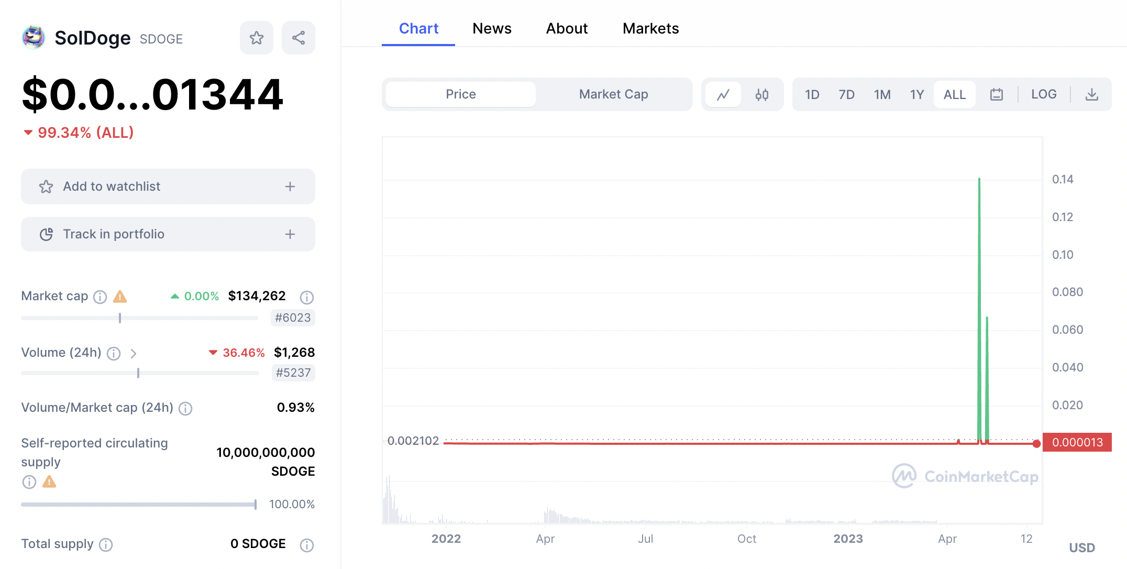Viewport: 1127px width, 569px height.
Task: Click the share icon button
Action: pos(299,38)
